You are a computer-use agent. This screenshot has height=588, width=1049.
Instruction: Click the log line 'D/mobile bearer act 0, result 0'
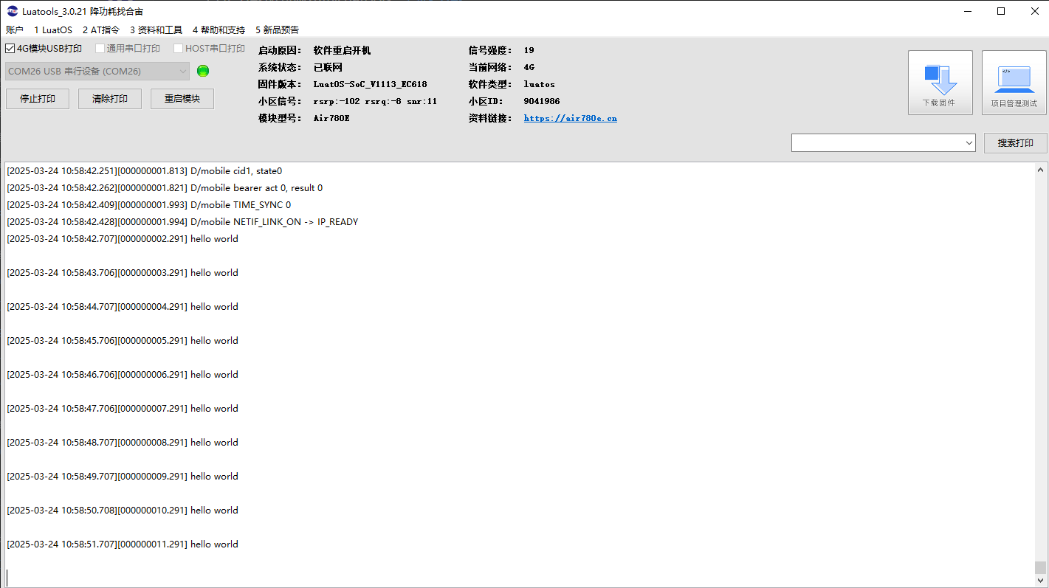pos(165,188)
